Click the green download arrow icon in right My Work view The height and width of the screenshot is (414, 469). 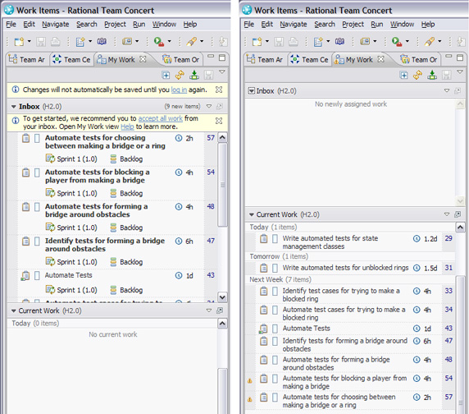432,75
